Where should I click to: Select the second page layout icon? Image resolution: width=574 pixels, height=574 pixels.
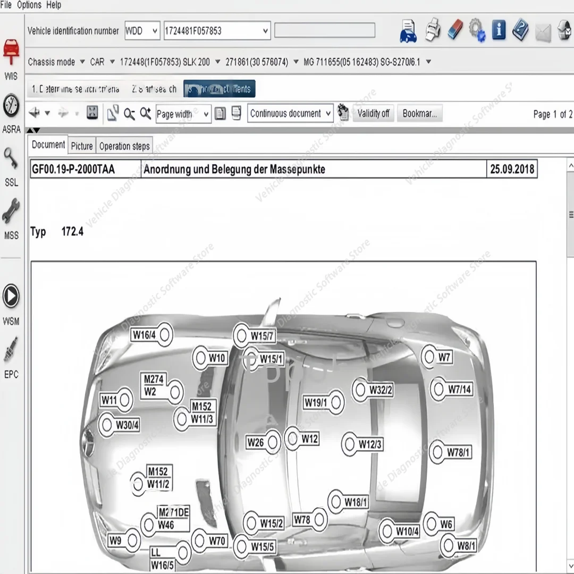click(x=236, y=113)
